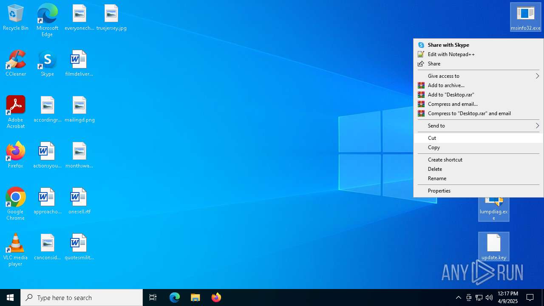Choose Edit with Notepad++ in context menu

point(478,54)
